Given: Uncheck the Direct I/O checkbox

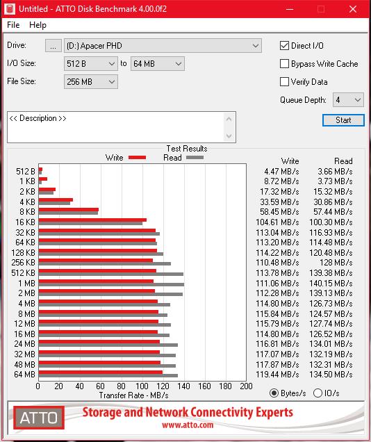Looking at the screenshot, I should (x=284, y=46).
